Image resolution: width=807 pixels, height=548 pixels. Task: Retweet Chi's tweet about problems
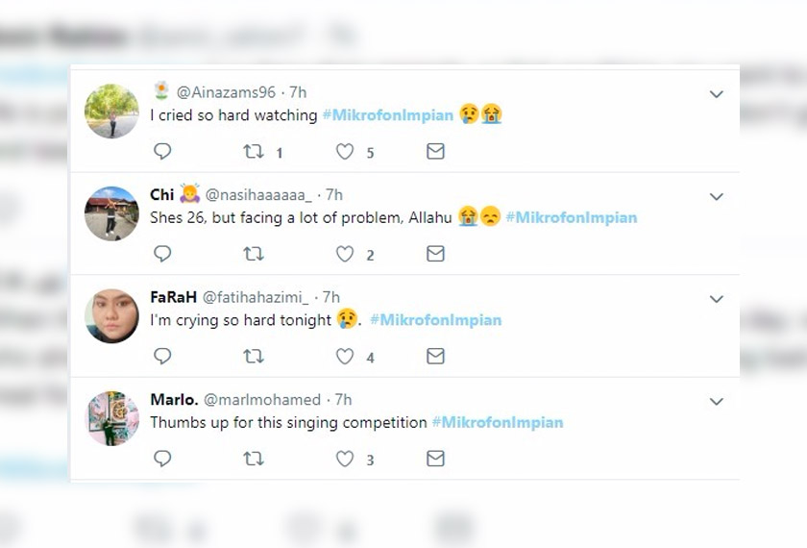coord(253,254)
